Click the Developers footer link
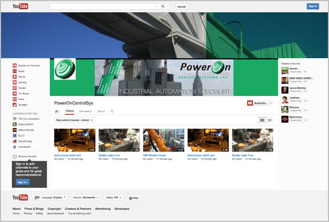Image resolution: width=329 pixels, height=222 pixels. click(x=122, y=209)
